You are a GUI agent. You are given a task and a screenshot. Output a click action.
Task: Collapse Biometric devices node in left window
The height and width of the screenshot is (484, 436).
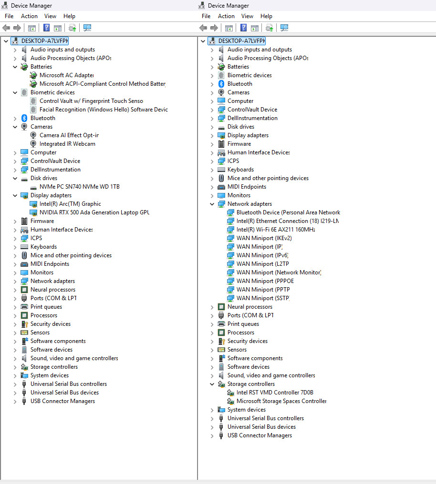(15, 92)
